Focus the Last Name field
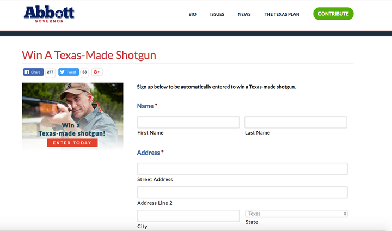 click(296, 122)
